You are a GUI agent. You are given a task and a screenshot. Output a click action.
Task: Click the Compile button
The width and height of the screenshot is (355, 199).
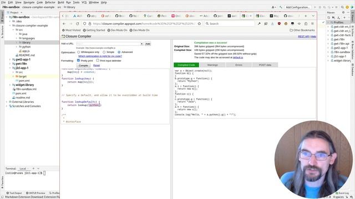click(x=83, y=65)
